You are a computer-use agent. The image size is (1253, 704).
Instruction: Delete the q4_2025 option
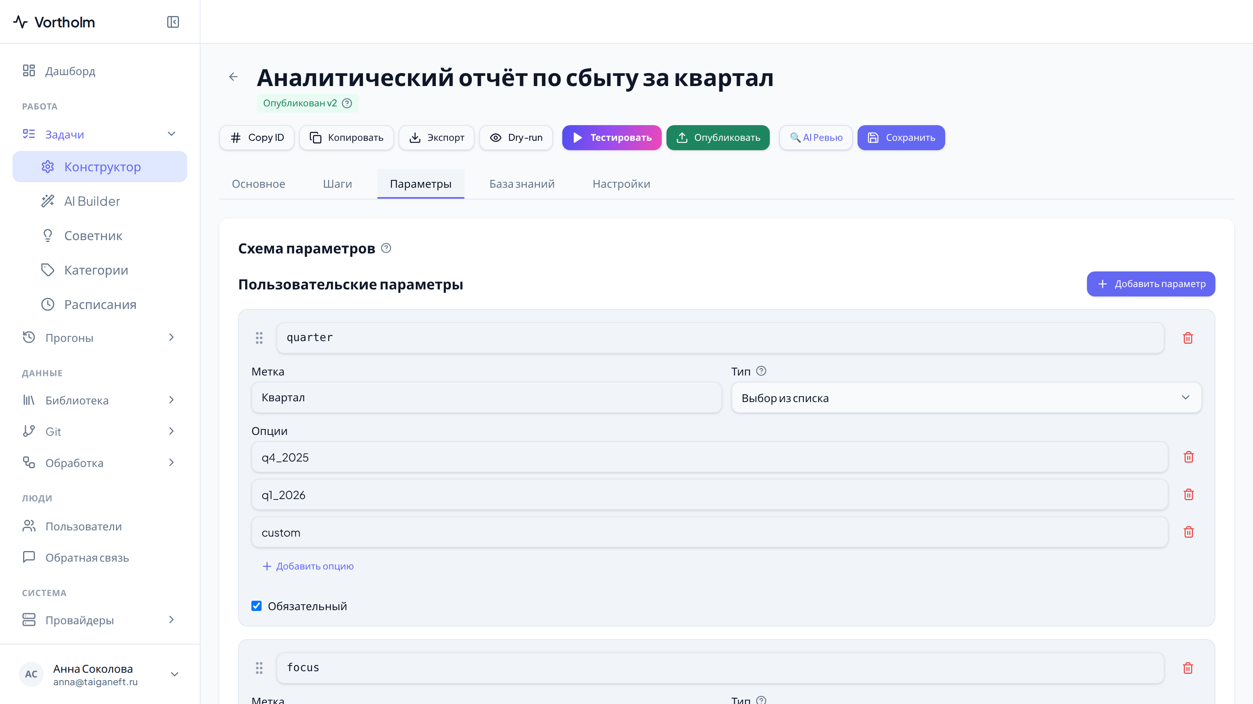pos(1189,457)
